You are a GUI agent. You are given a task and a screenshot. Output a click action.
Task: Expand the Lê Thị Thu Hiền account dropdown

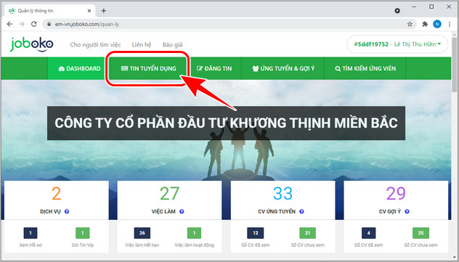pos(397,44)
